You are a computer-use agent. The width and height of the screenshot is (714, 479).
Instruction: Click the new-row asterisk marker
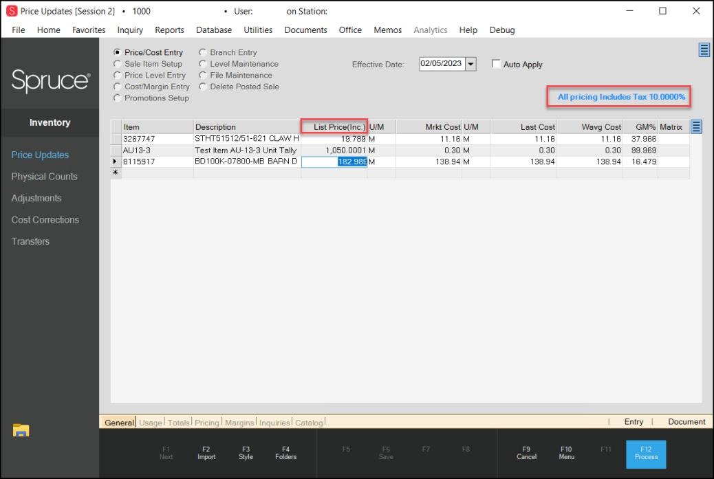115,172
